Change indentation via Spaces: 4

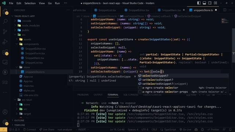point(133,129)
